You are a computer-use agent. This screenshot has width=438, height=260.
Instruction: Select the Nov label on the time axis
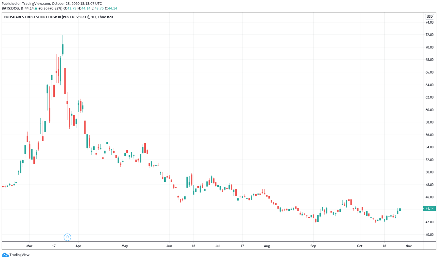pos(408,246)
